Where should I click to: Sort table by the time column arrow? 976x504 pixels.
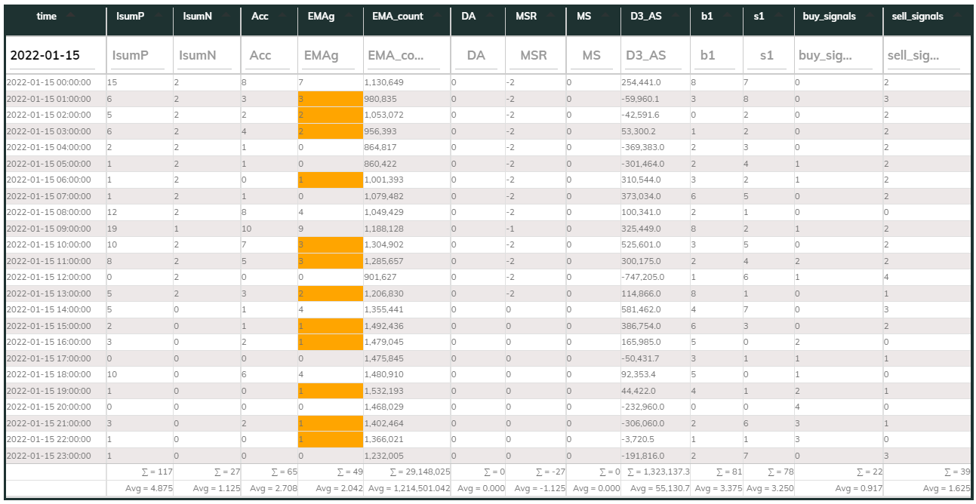tap(70, 16)
